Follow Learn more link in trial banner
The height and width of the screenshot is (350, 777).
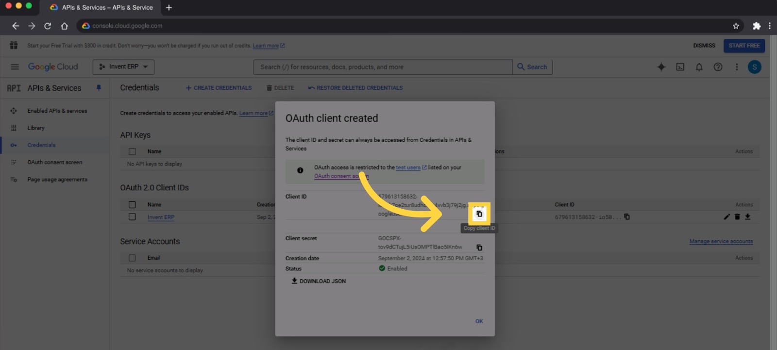tap(268, 46)
